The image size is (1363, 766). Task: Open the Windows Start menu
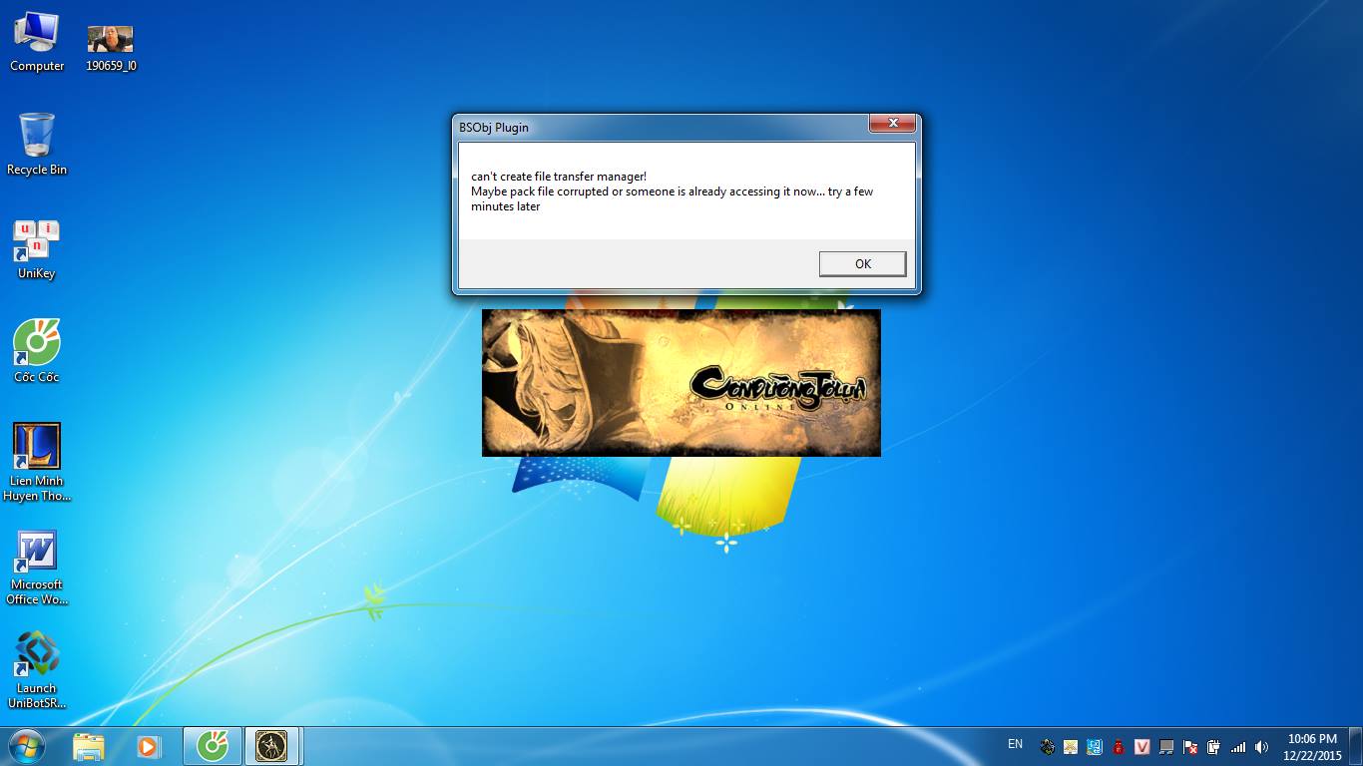(x=26, y=746)
